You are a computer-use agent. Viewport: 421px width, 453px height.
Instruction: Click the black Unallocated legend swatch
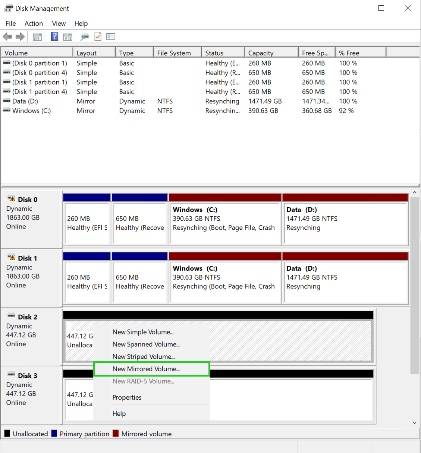(x=7, y=434)
